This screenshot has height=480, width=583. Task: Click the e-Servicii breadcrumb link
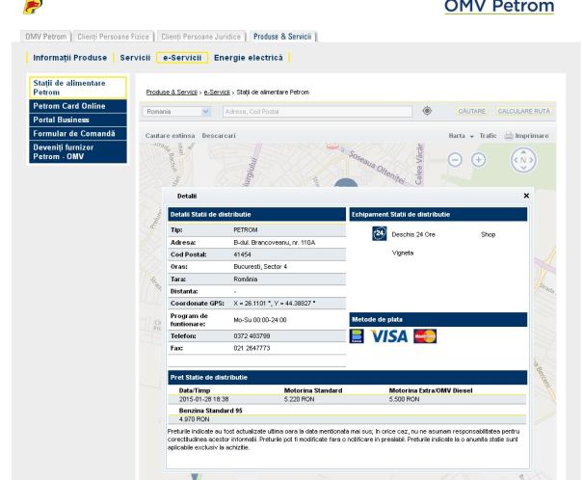click(x=217, y=93)
